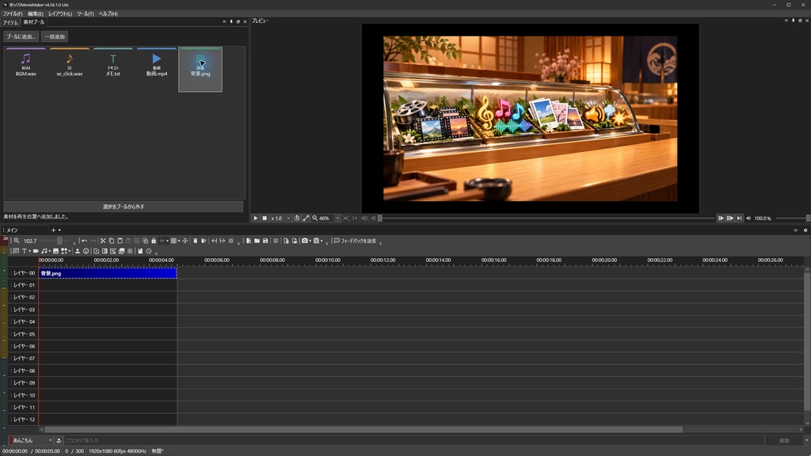Expand the dropdown arrow next to plus in メイン tab

59,230
